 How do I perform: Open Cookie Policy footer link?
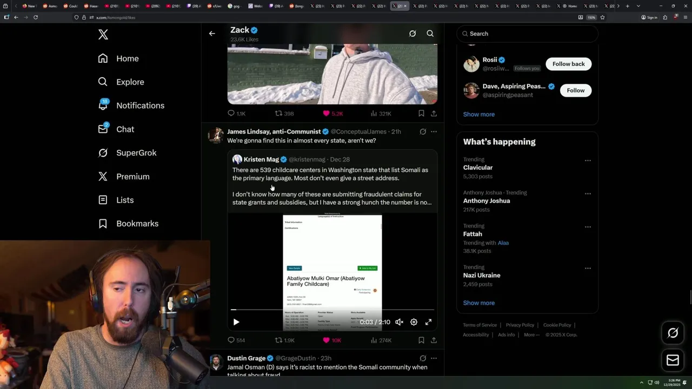tap(557, 325)
